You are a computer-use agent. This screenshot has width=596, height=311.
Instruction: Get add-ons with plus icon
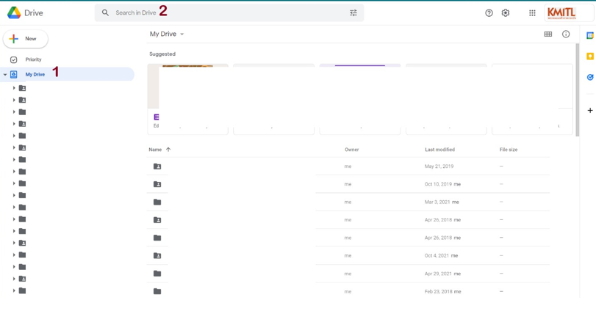tap(589, 111)
